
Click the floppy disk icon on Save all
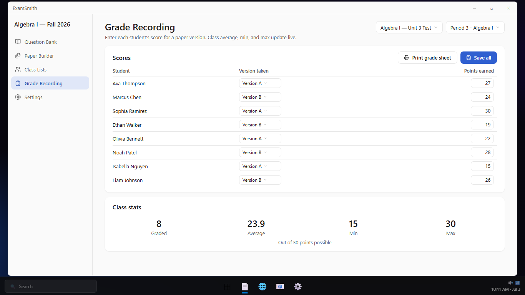pos(469,58)
